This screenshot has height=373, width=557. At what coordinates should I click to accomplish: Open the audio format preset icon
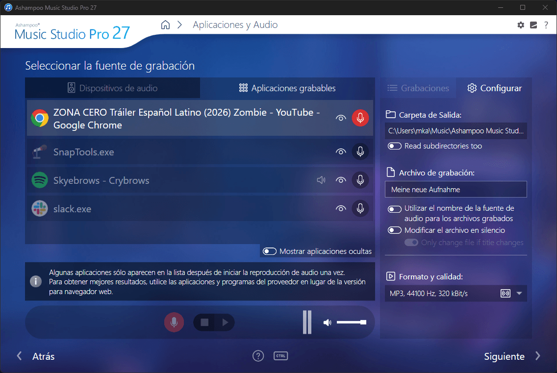506,294
